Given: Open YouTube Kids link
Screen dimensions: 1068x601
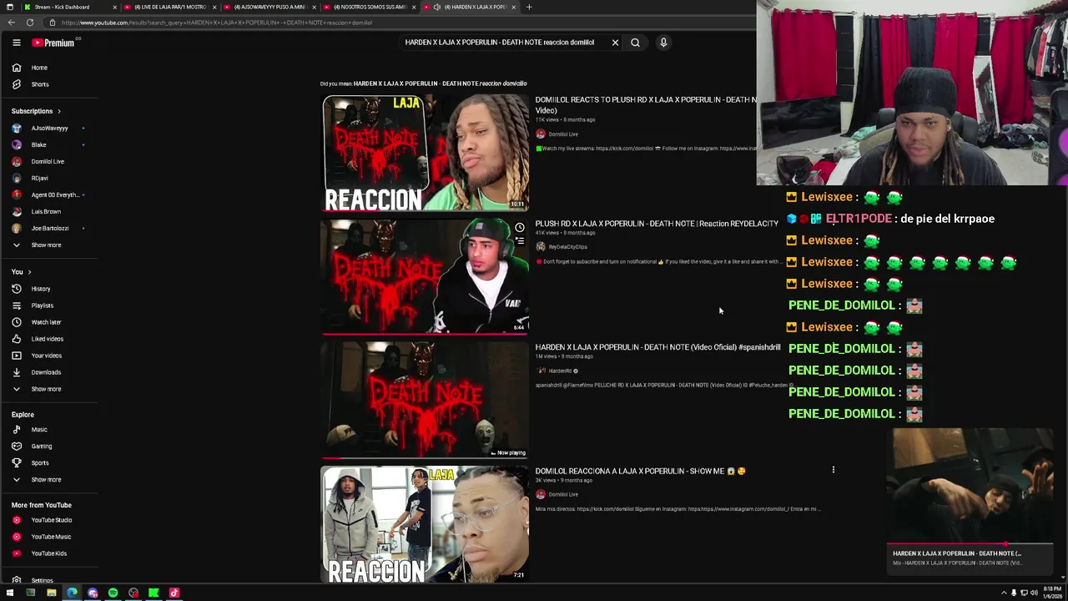Looking at the screenshot, I should coord(48,553).
